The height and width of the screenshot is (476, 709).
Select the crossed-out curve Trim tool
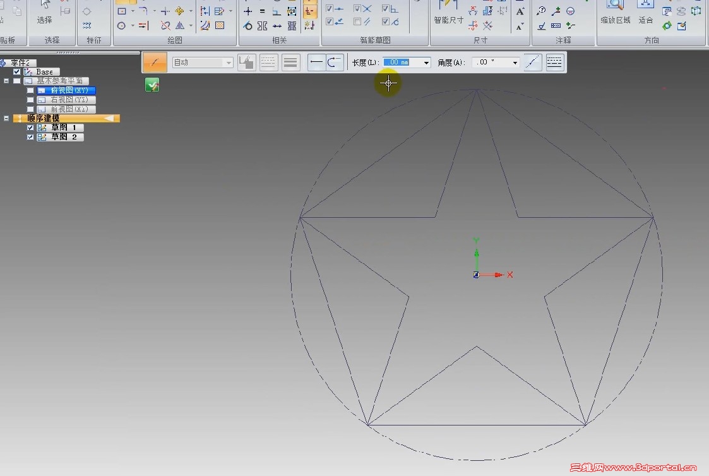(165, 26)
